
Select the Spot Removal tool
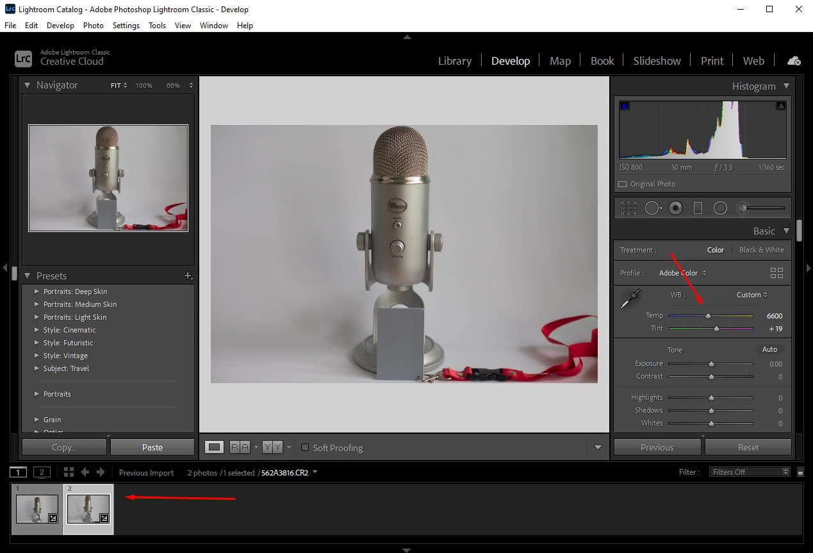tap(653, 208)
